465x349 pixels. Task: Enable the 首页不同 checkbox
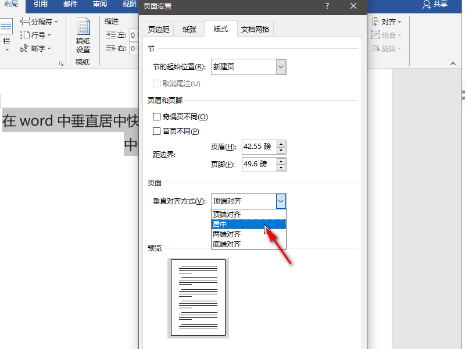point(156,131)
